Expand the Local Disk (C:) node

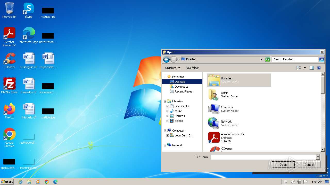pos(168,135)
